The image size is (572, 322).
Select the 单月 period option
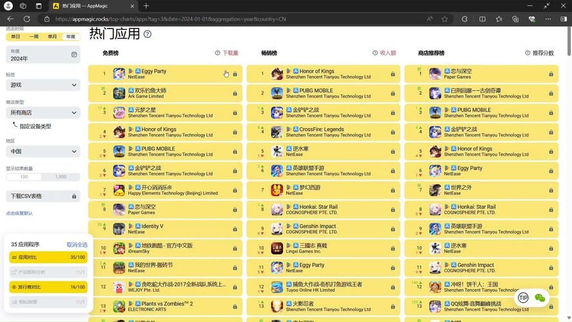click(52, 37)
